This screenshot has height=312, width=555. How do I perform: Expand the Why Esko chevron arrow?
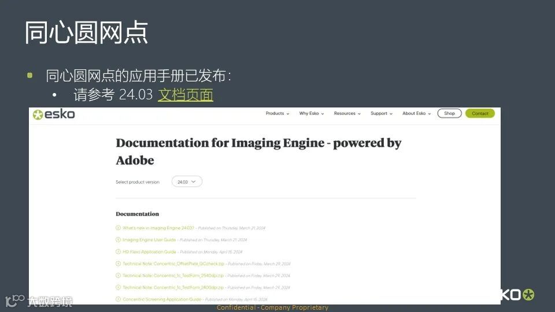click(x=323, y=114)
